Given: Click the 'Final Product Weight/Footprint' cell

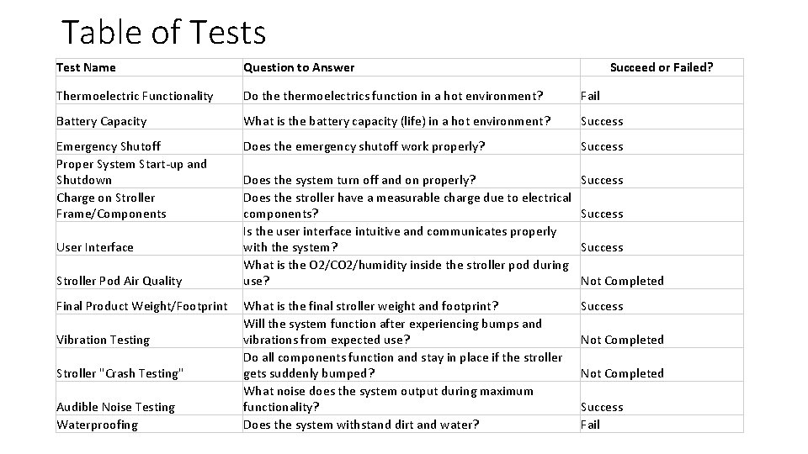Looking at the screenshot, I should click(x=141, y=306).
